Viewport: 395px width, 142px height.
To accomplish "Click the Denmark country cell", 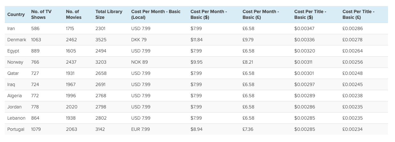I will 17,40.
